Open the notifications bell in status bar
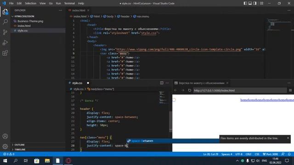Viewport: 294px width, 165px height. tap(289, 154)
